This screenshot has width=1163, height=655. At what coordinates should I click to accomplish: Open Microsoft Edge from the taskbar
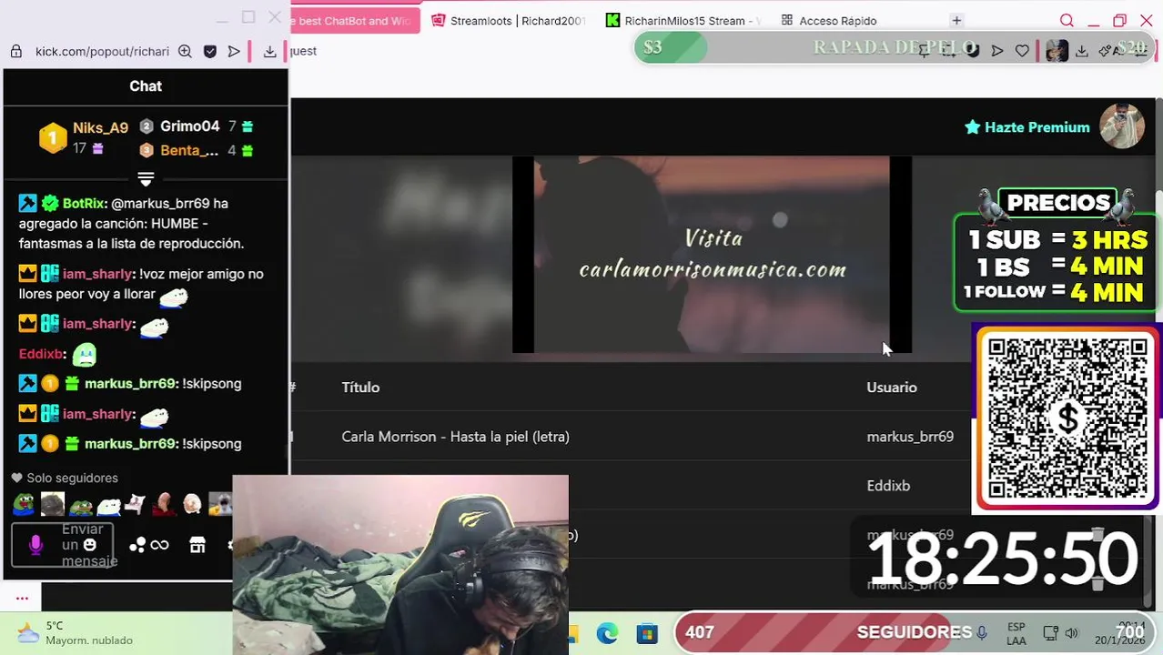pyautogui.click(x=607, y=633)
